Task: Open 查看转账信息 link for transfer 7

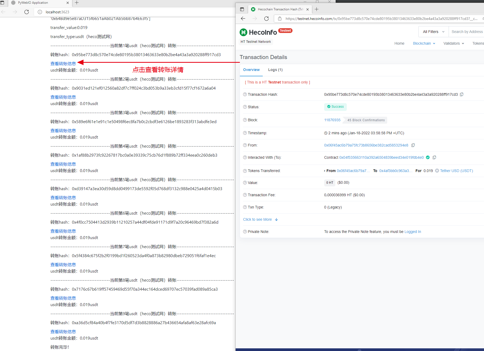Action: pos(63,265)
